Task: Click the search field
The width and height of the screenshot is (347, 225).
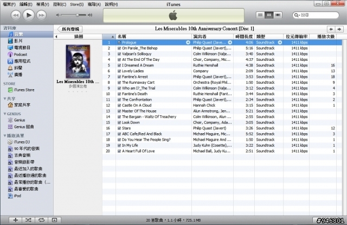Action: pyautogui.click(x=316, y=15)
